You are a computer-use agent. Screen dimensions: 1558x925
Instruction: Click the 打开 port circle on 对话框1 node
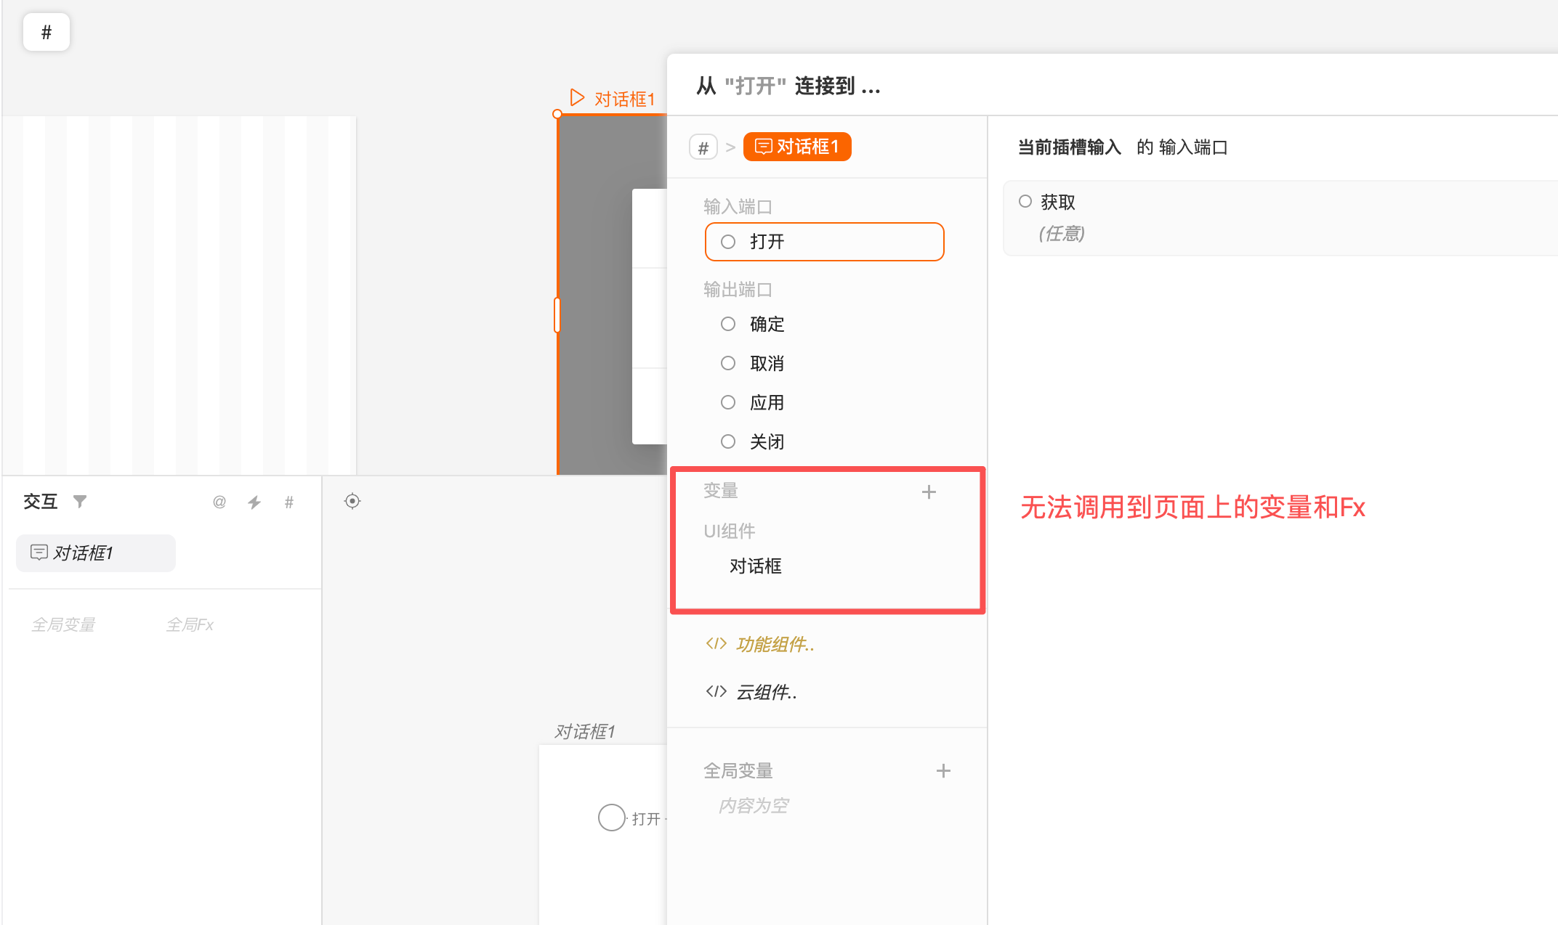tap(612, 818)
